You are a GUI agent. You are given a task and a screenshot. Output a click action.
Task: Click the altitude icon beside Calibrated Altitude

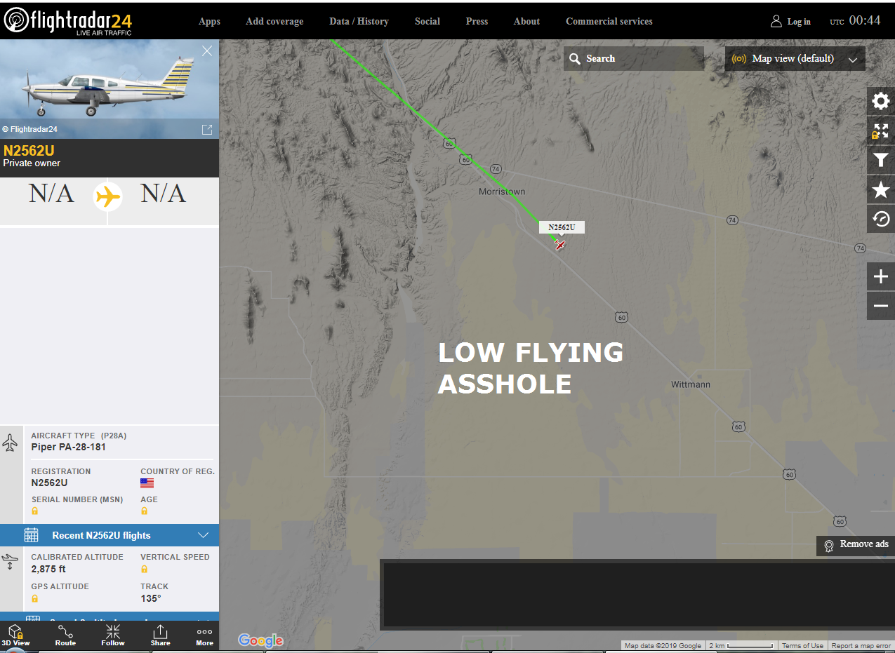click(11, 561)
